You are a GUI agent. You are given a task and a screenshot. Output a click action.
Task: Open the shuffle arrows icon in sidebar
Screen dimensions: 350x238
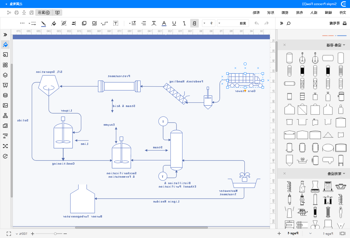tap(5, 146)
